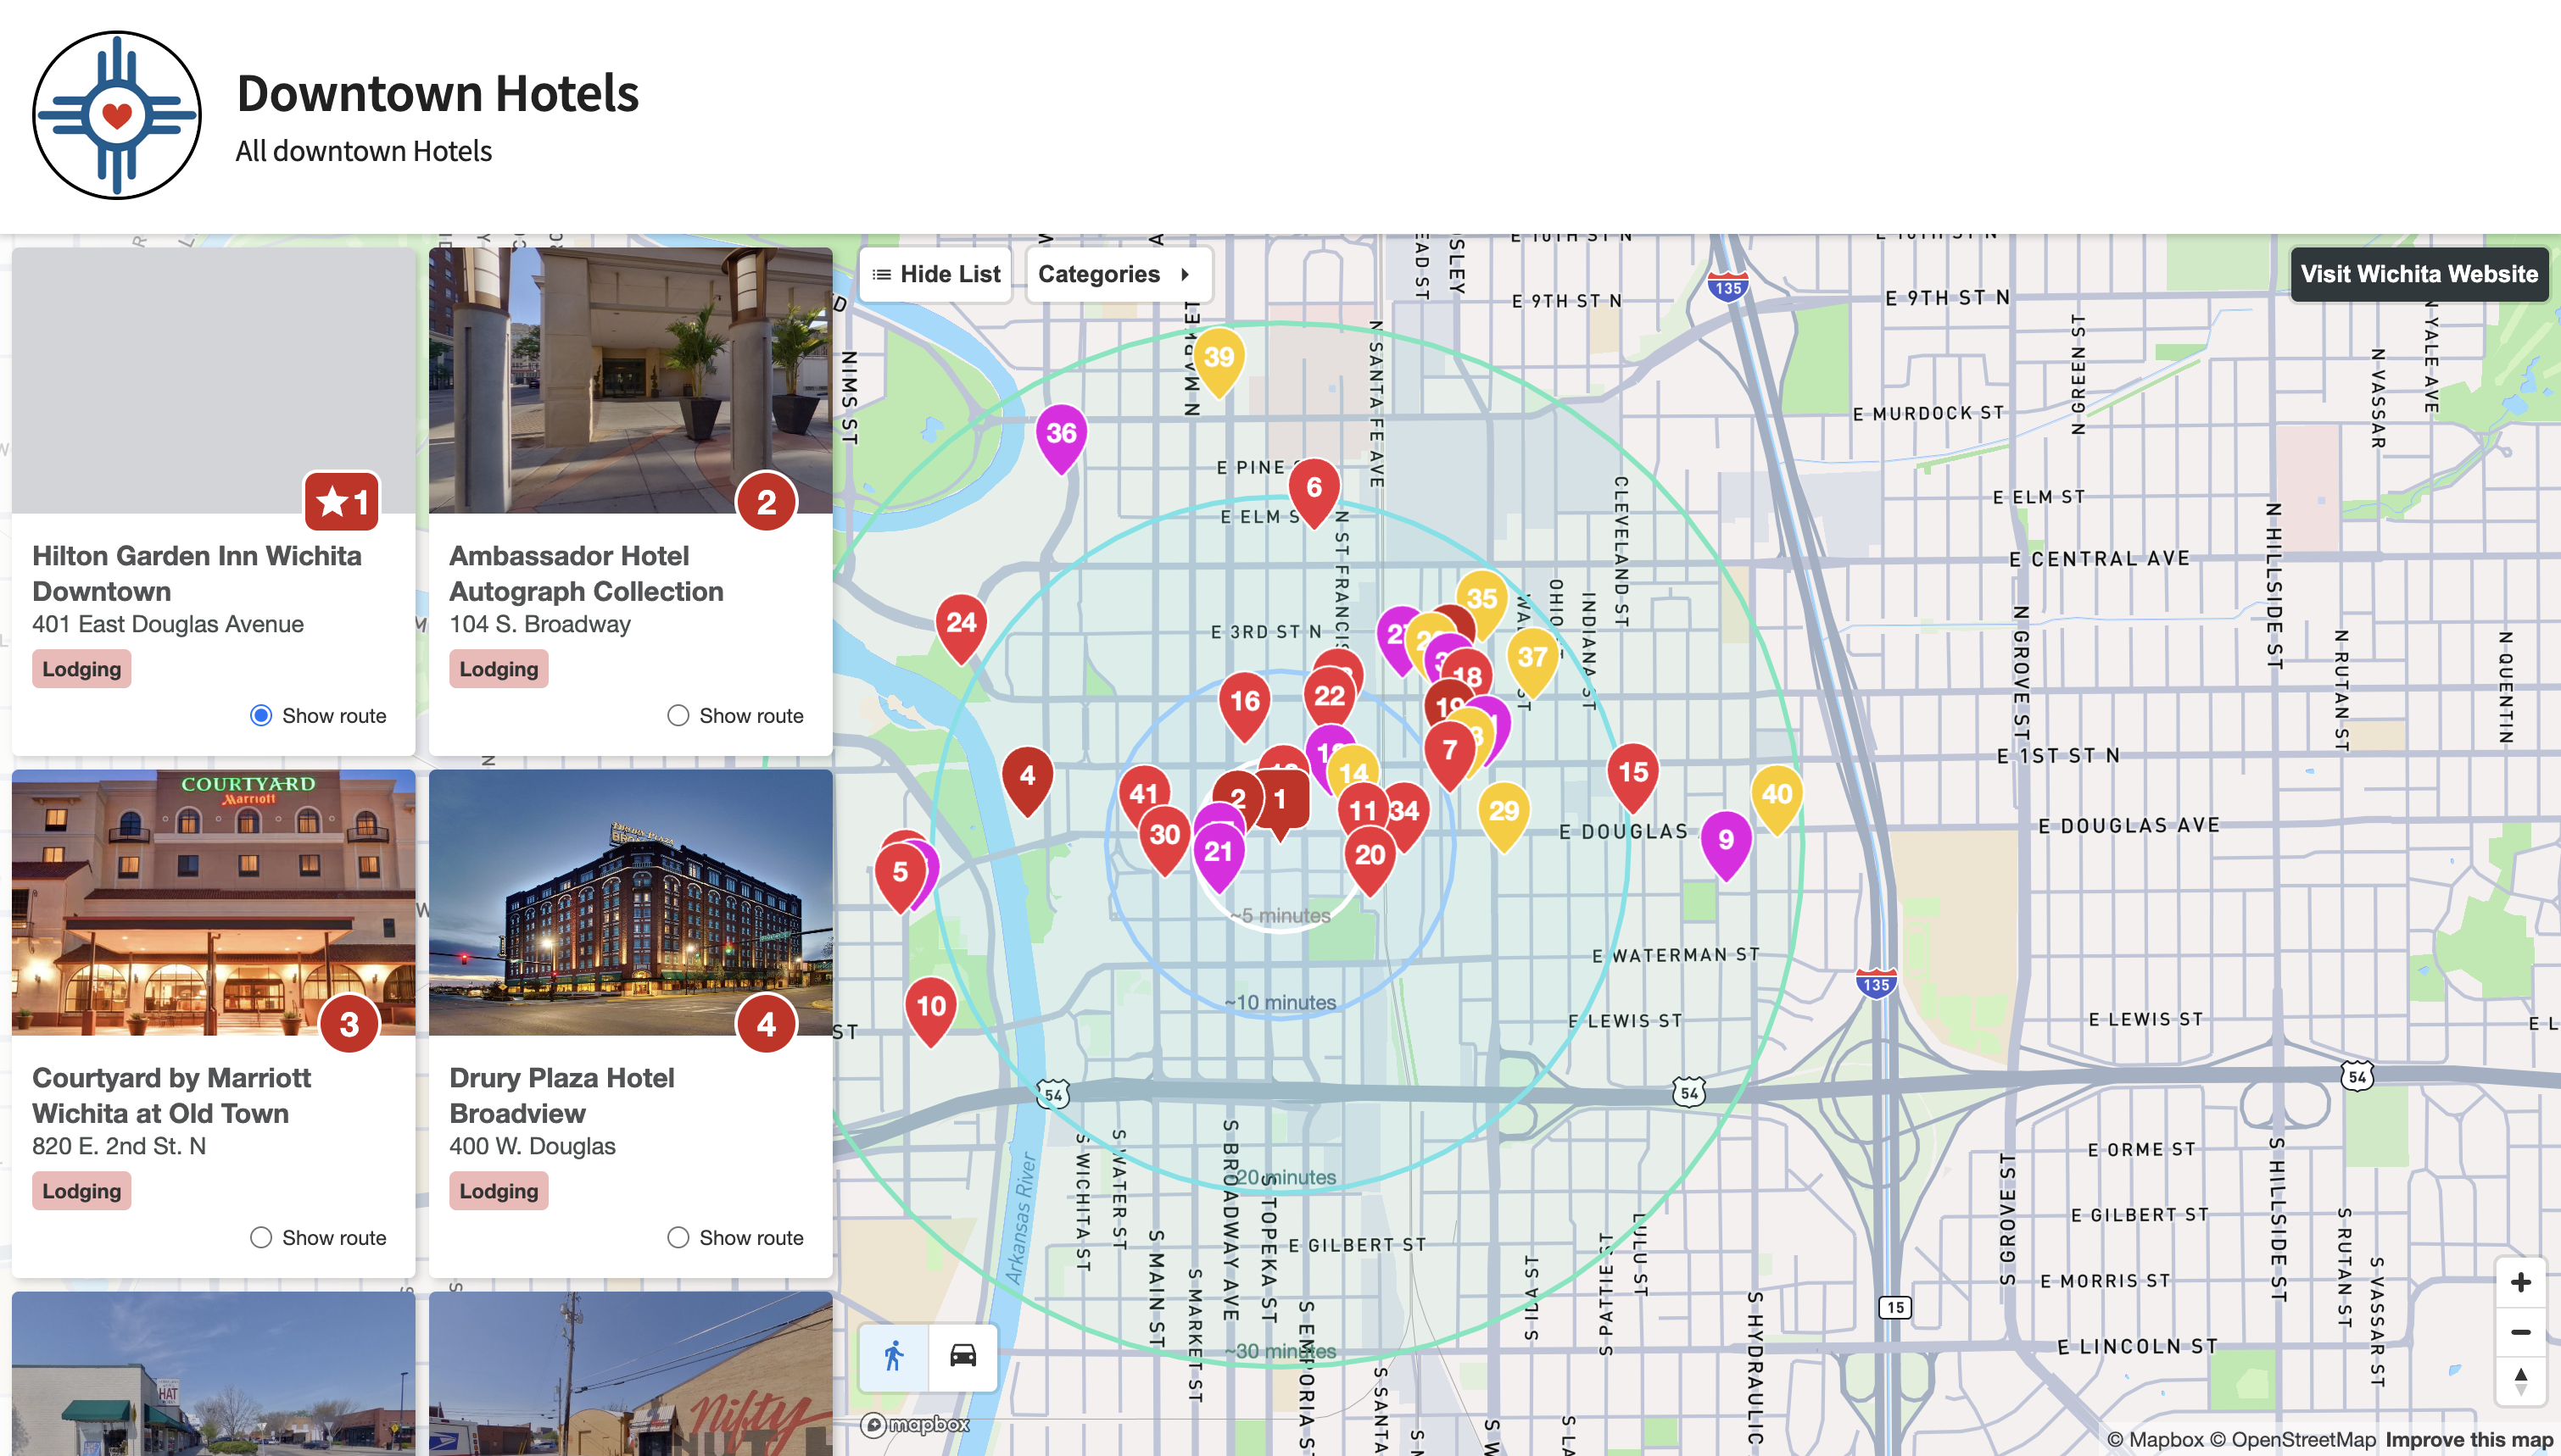The width and height of the screenshot is (2561, 1456).
Task: Reset map compass bearing
Action: coord(2520,1380)
